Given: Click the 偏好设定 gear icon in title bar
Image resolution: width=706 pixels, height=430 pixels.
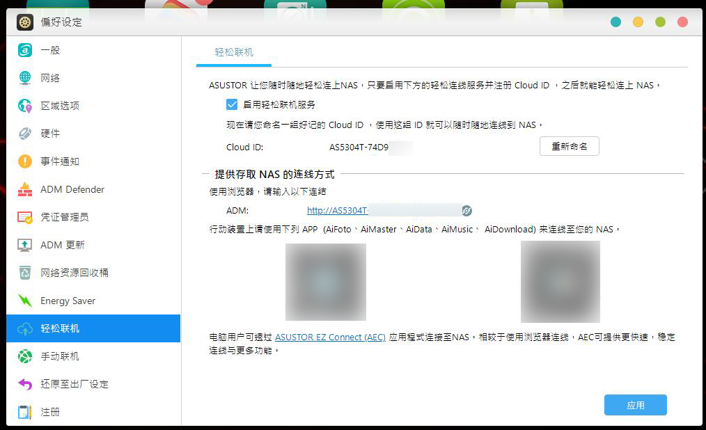Looking at the screenshot, I should 25,22.
